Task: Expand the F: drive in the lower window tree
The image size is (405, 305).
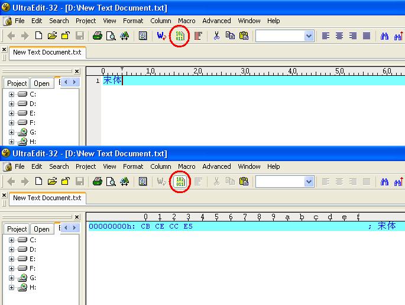Action: click(11, 268)
